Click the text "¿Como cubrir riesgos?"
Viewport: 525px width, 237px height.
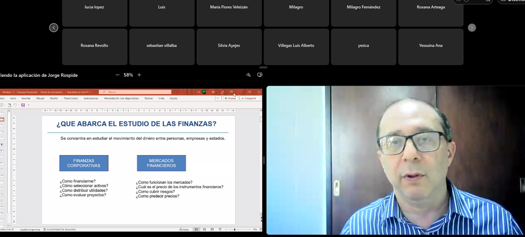(x=155, y=192)
